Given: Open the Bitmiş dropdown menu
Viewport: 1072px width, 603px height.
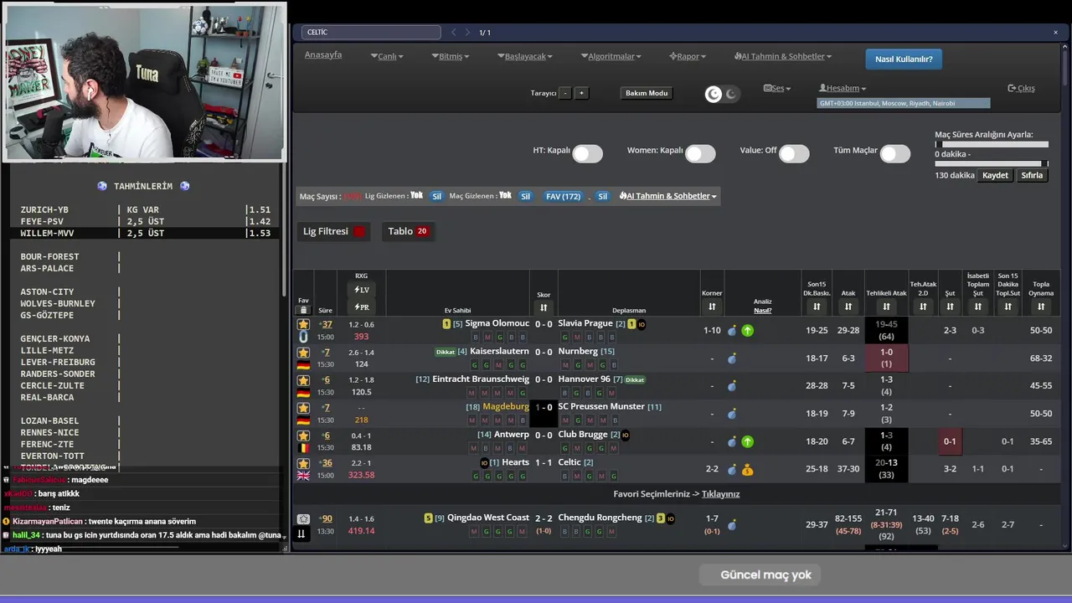Looking at the screenshot, I should coord(451,56).
